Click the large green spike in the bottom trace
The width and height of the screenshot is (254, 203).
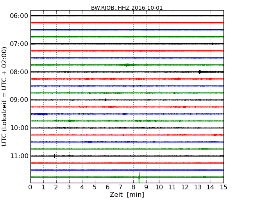(139, 177)
